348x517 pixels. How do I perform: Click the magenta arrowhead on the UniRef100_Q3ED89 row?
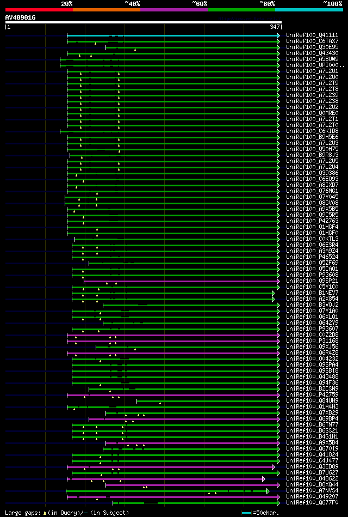tap(274, 467)
